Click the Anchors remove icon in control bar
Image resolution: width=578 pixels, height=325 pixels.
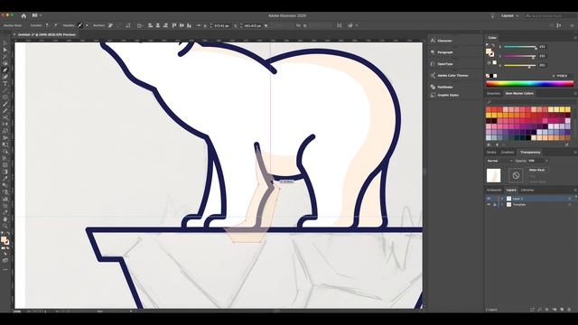110,25
